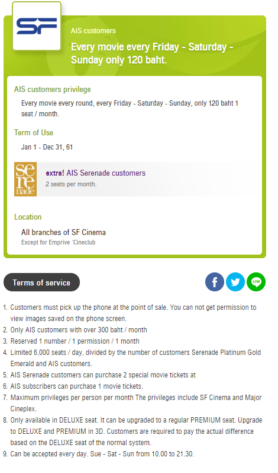278x473 pixels.
Task: Click the 2 seats per month text
Action: click(71, 184)
